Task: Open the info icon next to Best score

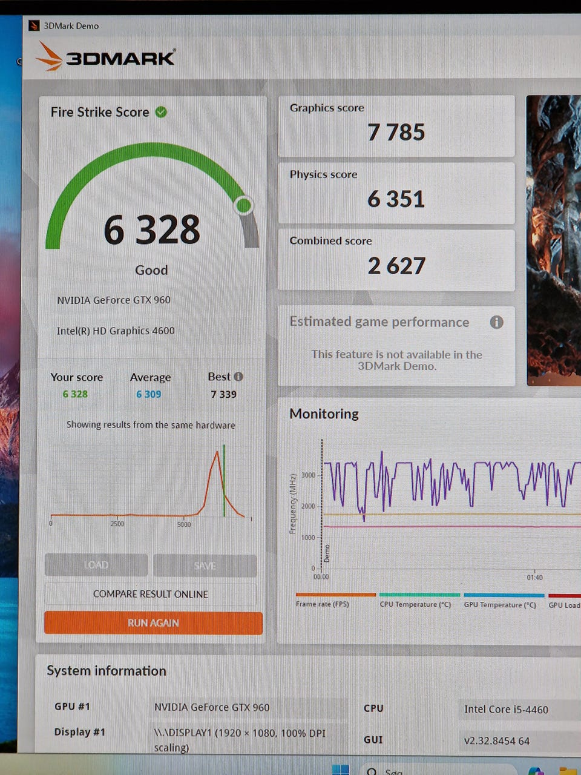Action: coord(238,377)
